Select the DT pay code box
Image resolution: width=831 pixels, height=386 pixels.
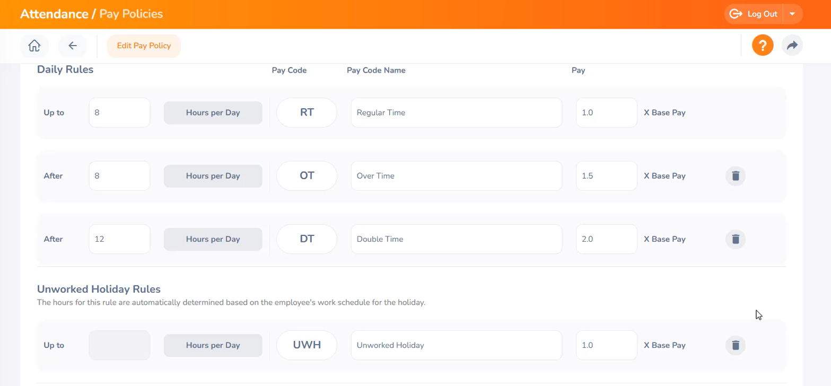pyautogui.click(x=307, y=239)
